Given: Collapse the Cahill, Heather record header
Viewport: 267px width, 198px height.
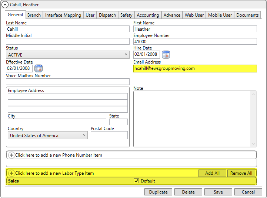Looking at the screenshot, I should coord(5,5).
